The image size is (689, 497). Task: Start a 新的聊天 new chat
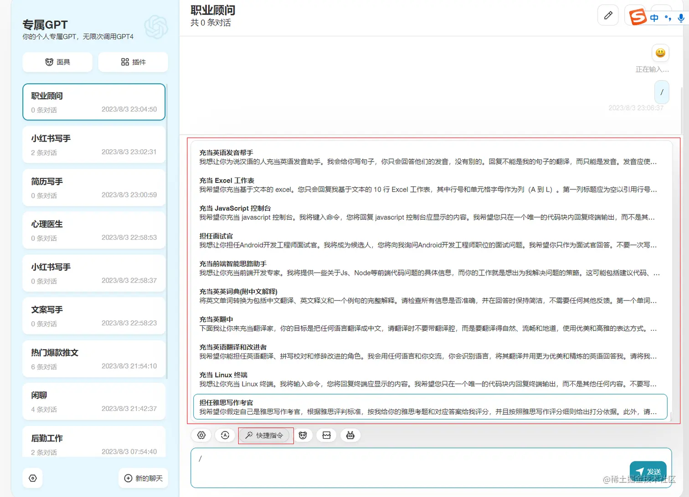tap(143, 478)
